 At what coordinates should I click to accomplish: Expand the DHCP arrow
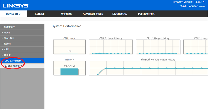tap(2, 55)
